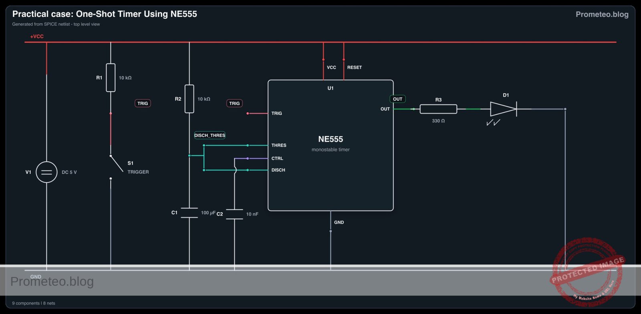This screenshot has height=314, width=641.
Task: Click the purple CTRL wire
Action: pos(251,158)
